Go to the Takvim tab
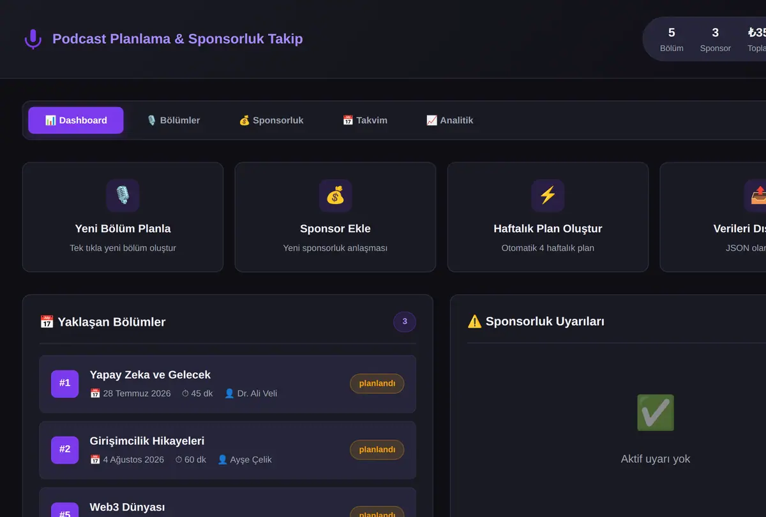The image size is (766, 517). pyautogui.click(x=365, y=120)
